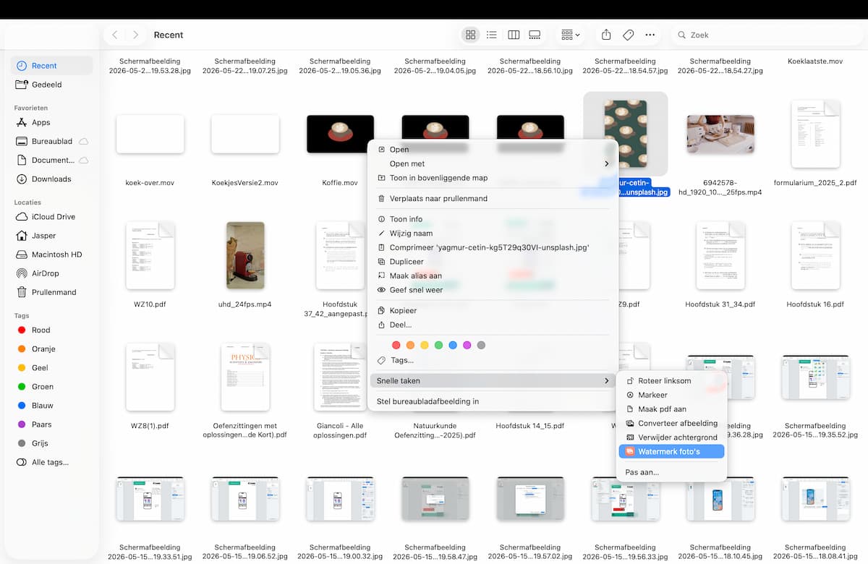Viewport: 868px width, 564px height.
Task: Click the Zoek search field
Action: tap(765, 35)
